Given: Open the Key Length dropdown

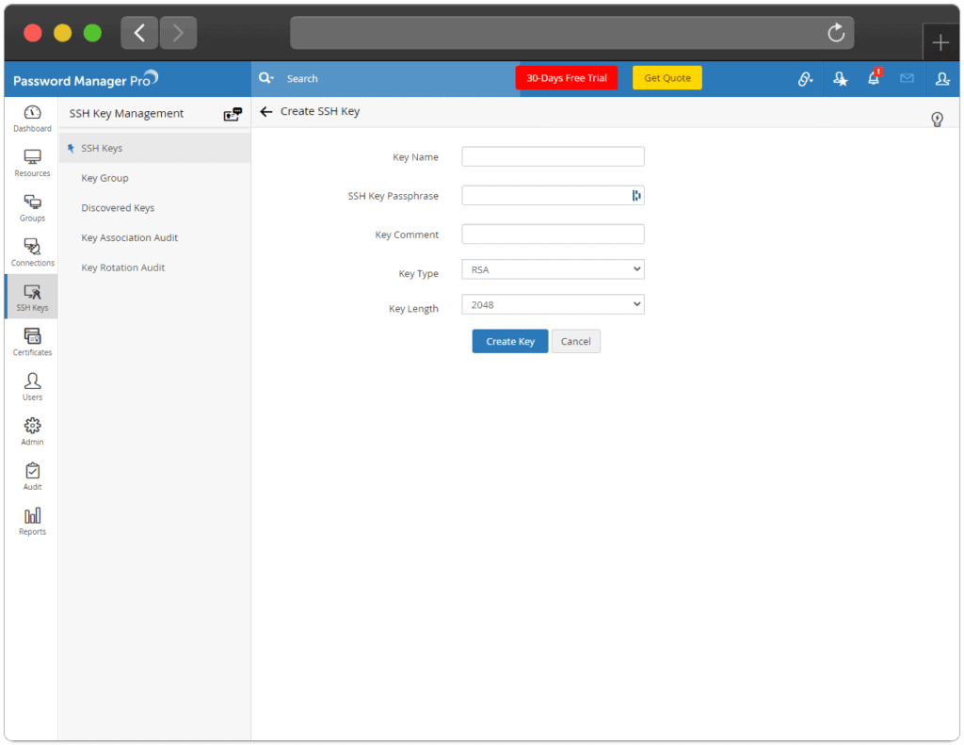Looking at the screenshot, I should [x=553, y=304].
